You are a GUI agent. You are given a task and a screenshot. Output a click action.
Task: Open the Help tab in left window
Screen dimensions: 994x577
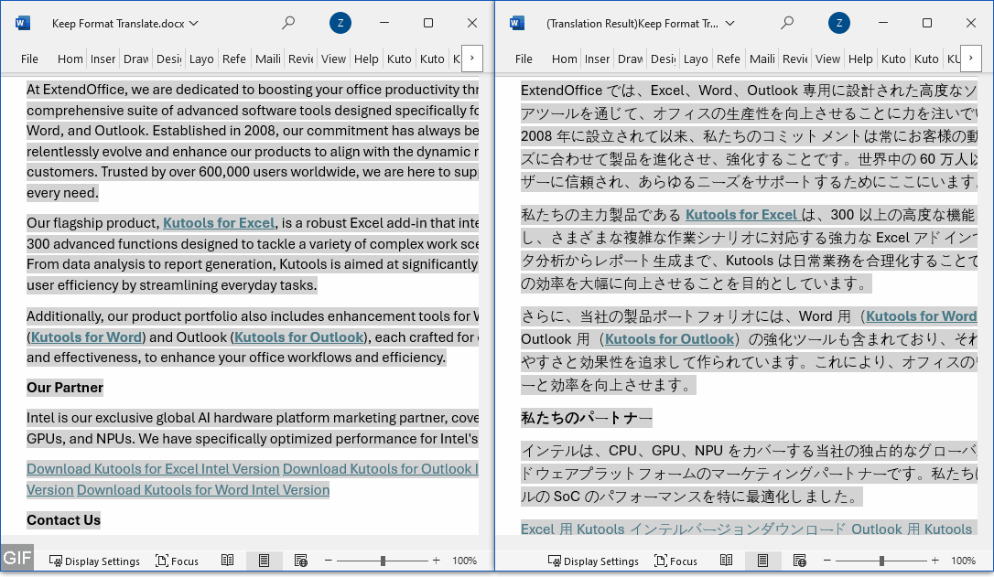(x=366, y=59)
